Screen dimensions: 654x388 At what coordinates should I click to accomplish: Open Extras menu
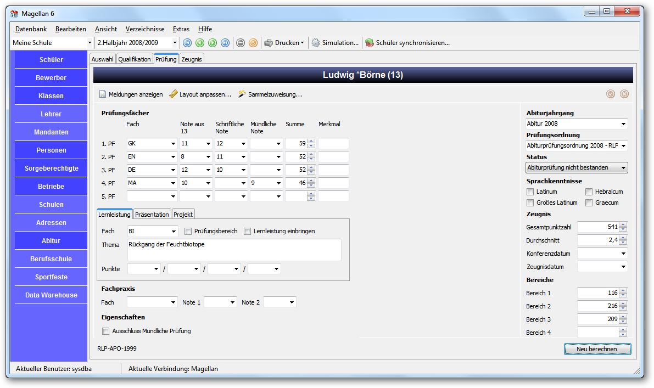point(181,29)
